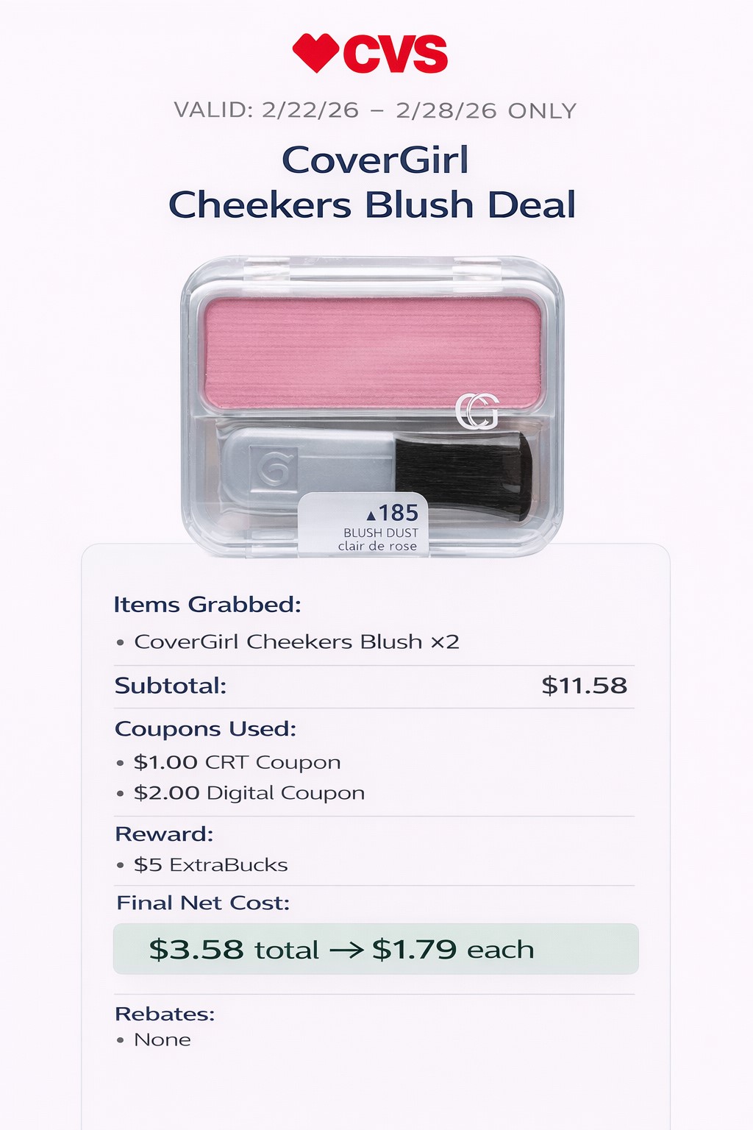This screenshot has width=753, height=1130.
Task: Click the CVS wordmark text
Action: tap(396, 54)
